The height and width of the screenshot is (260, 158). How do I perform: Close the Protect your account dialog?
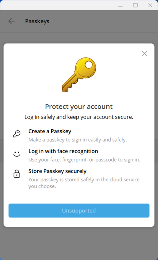point(144,54)
